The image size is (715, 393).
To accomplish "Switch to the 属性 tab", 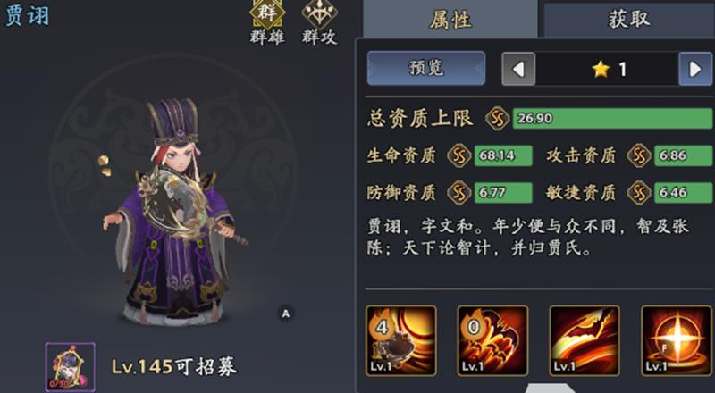I will (450, 19).
